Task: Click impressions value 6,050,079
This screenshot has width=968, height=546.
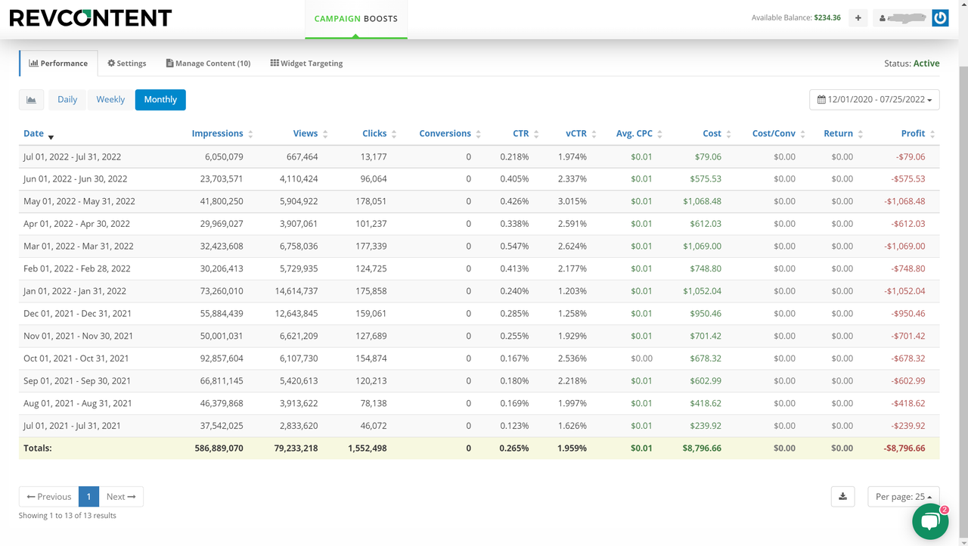Action: [224, 157]
